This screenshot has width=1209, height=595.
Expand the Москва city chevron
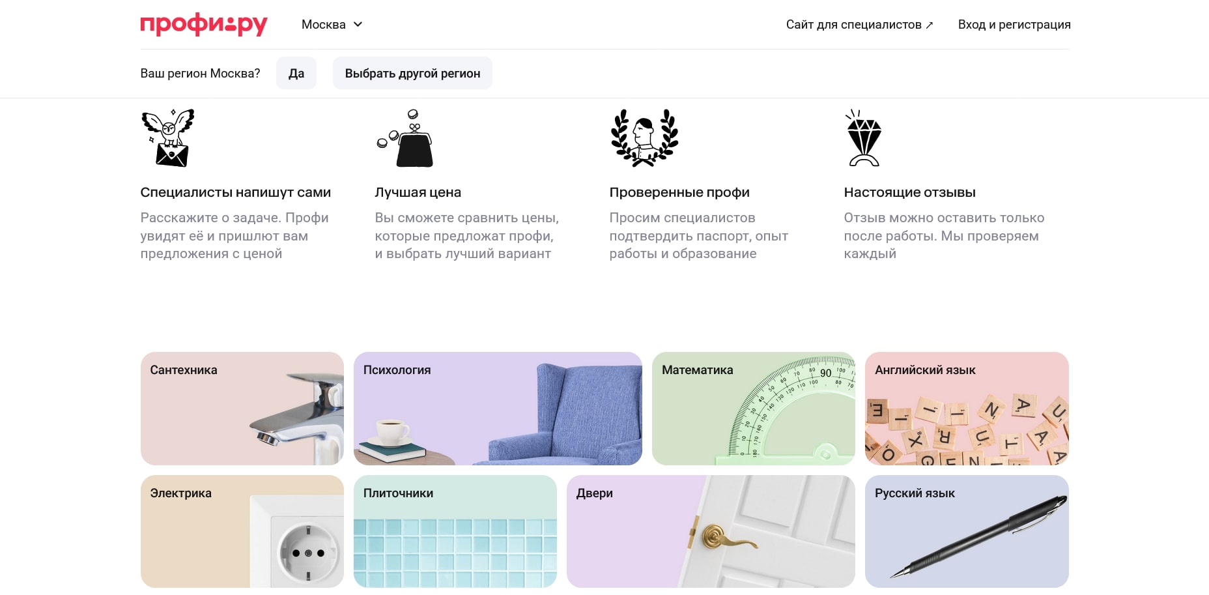[x=358, y=24]
